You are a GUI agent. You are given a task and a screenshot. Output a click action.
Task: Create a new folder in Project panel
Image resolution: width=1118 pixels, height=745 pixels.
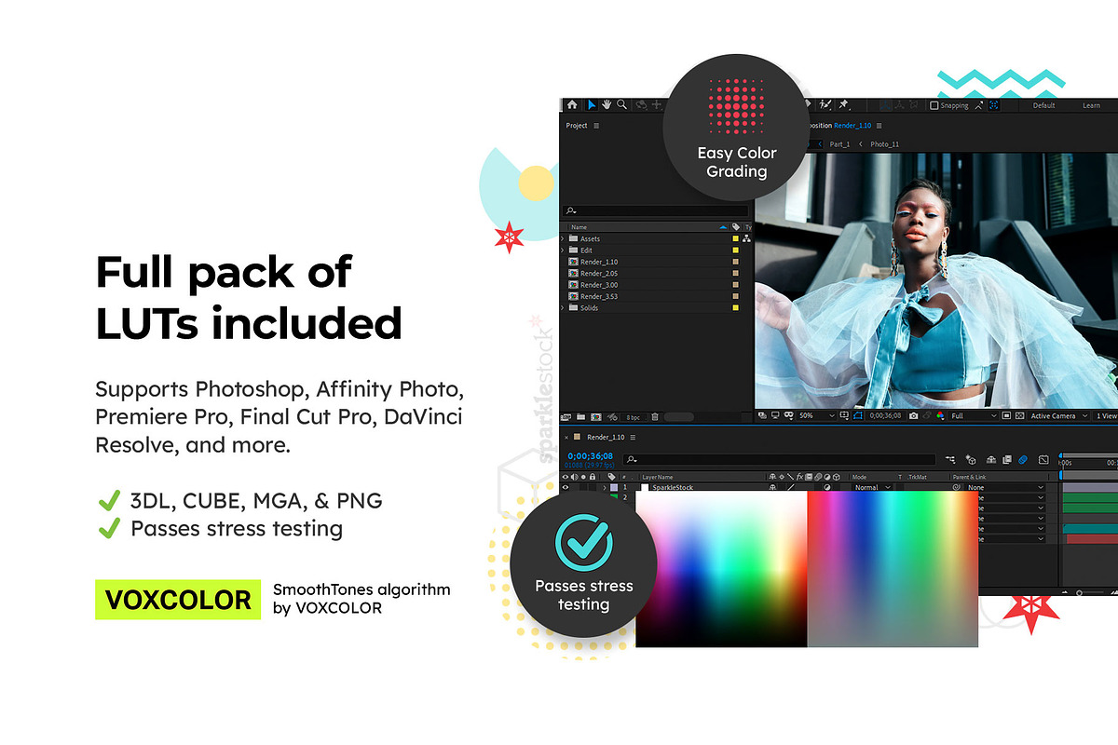tap(580, 417)
